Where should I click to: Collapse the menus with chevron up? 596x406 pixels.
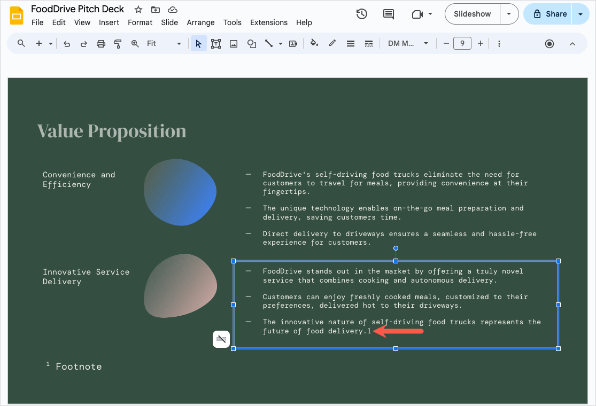(572, 44)
